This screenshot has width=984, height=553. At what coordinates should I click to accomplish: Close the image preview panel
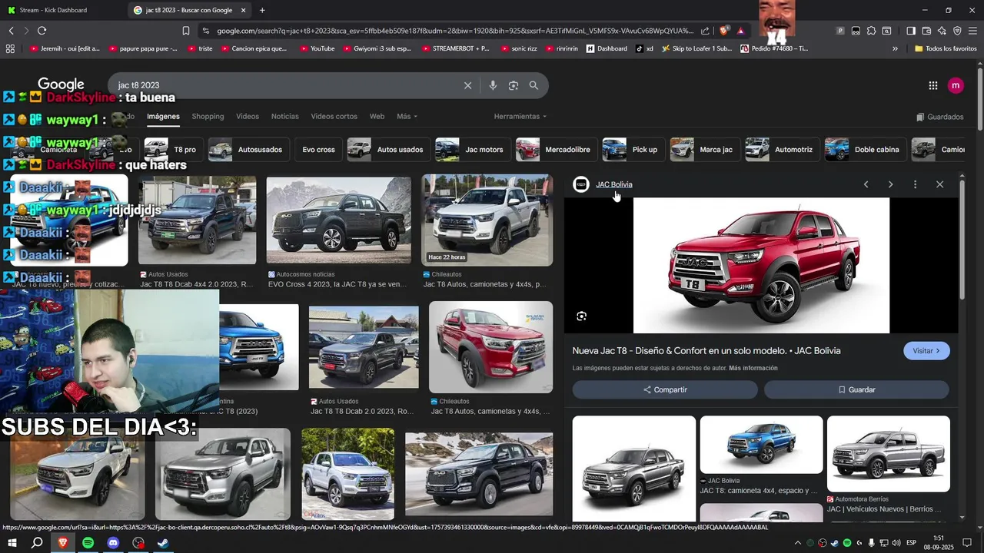939,184
